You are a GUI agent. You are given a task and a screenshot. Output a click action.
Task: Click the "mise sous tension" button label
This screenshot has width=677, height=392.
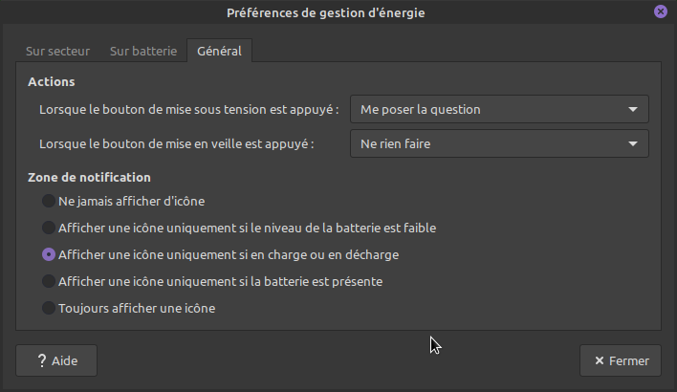point(189,110)
